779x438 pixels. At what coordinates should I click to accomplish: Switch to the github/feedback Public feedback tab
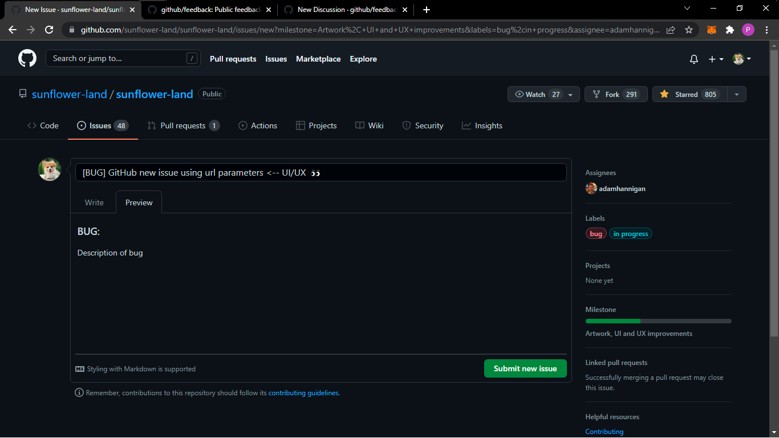point(209,10)
